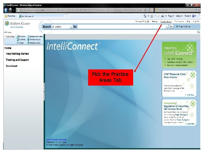The width and height of the screenshot is (204, 153).
Task: Open Downloads in the left panel
Action: [x=12, y=66]
